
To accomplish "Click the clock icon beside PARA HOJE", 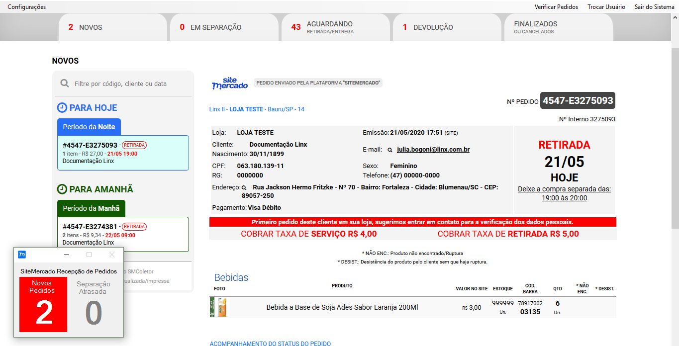I will tap(62, 107).
